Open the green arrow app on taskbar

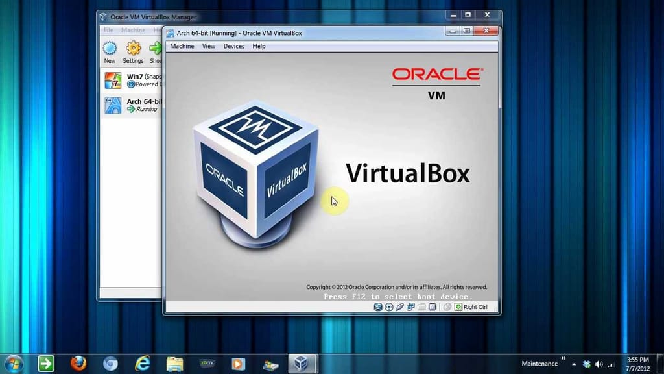(x=46, y=364)
